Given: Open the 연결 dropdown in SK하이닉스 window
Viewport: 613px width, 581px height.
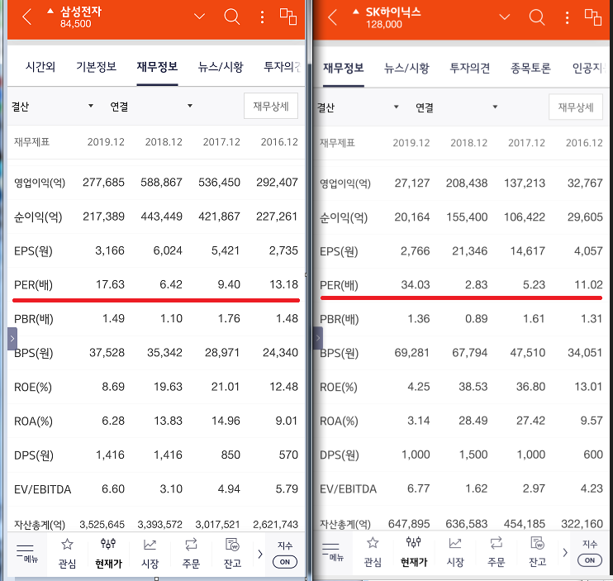Looking at the screenshot, I should [x=457, y=107].
